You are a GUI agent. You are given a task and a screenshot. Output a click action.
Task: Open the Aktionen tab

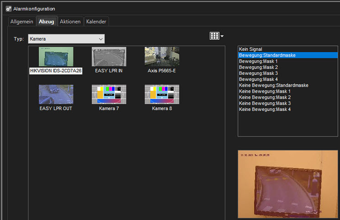70,22
